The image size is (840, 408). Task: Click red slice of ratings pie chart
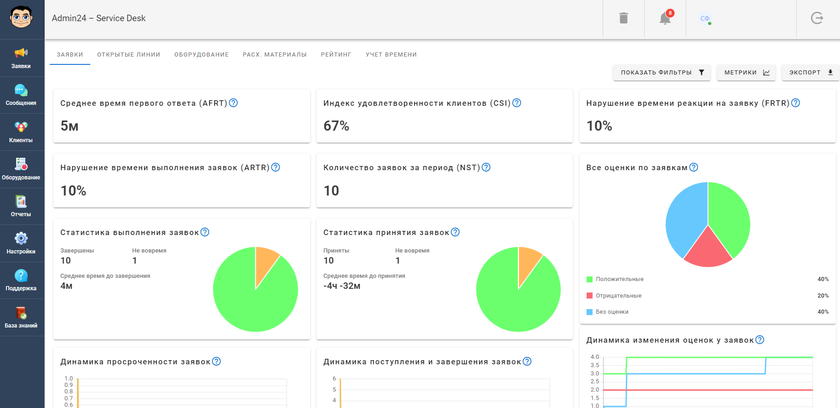point(708,251)
